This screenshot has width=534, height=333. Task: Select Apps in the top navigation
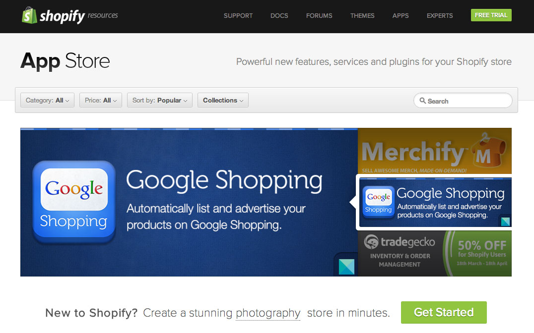click(400, 16)
